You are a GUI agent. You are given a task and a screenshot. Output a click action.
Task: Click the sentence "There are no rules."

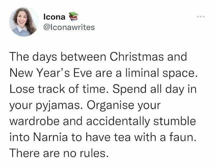click(x=59, y=154)
